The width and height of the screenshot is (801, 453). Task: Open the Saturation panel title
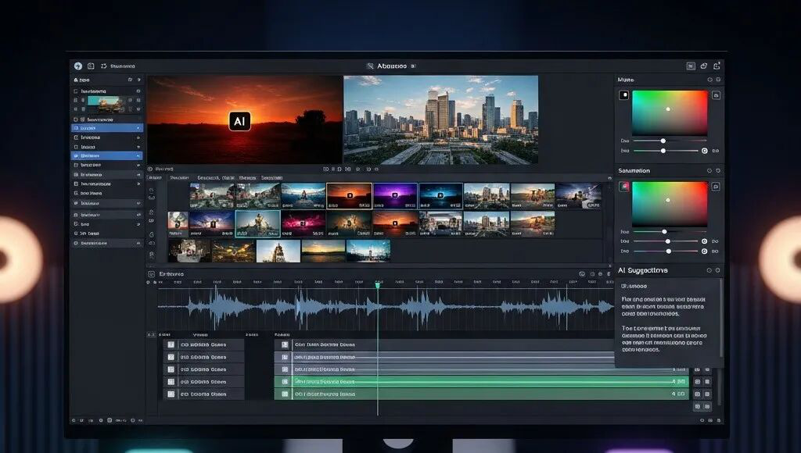pyautogui.click(x=634, y=170)
